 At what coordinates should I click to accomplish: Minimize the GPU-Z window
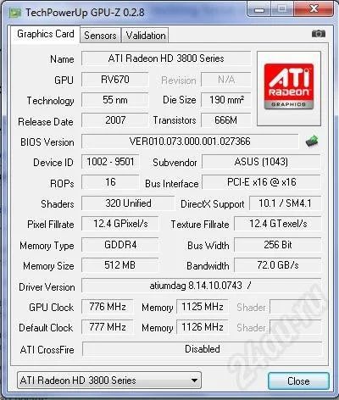[x=258, y=9]
